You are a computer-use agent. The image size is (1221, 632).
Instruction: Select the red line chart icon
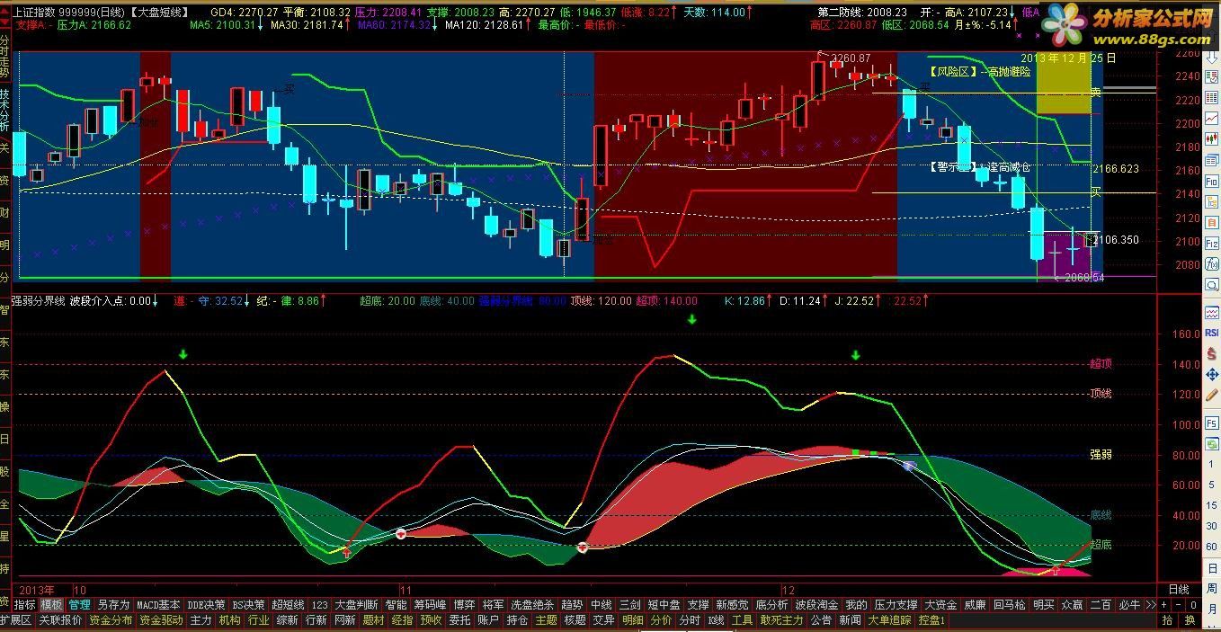point(1211,118)
